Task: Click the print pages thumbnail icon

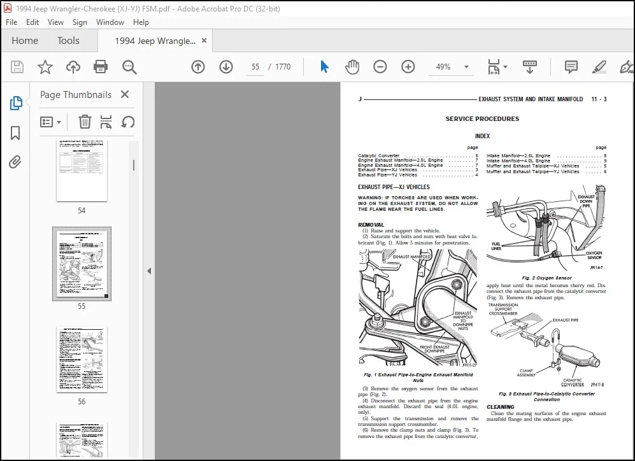Action: (106, 122)
